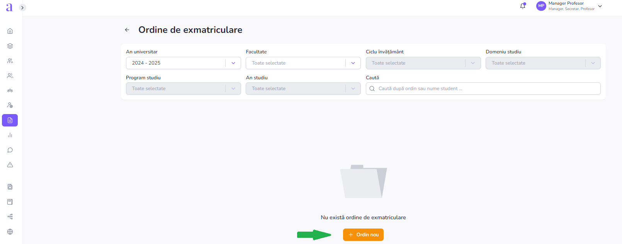
Task: Click the search field for orders or students
Action: point(483,89)
